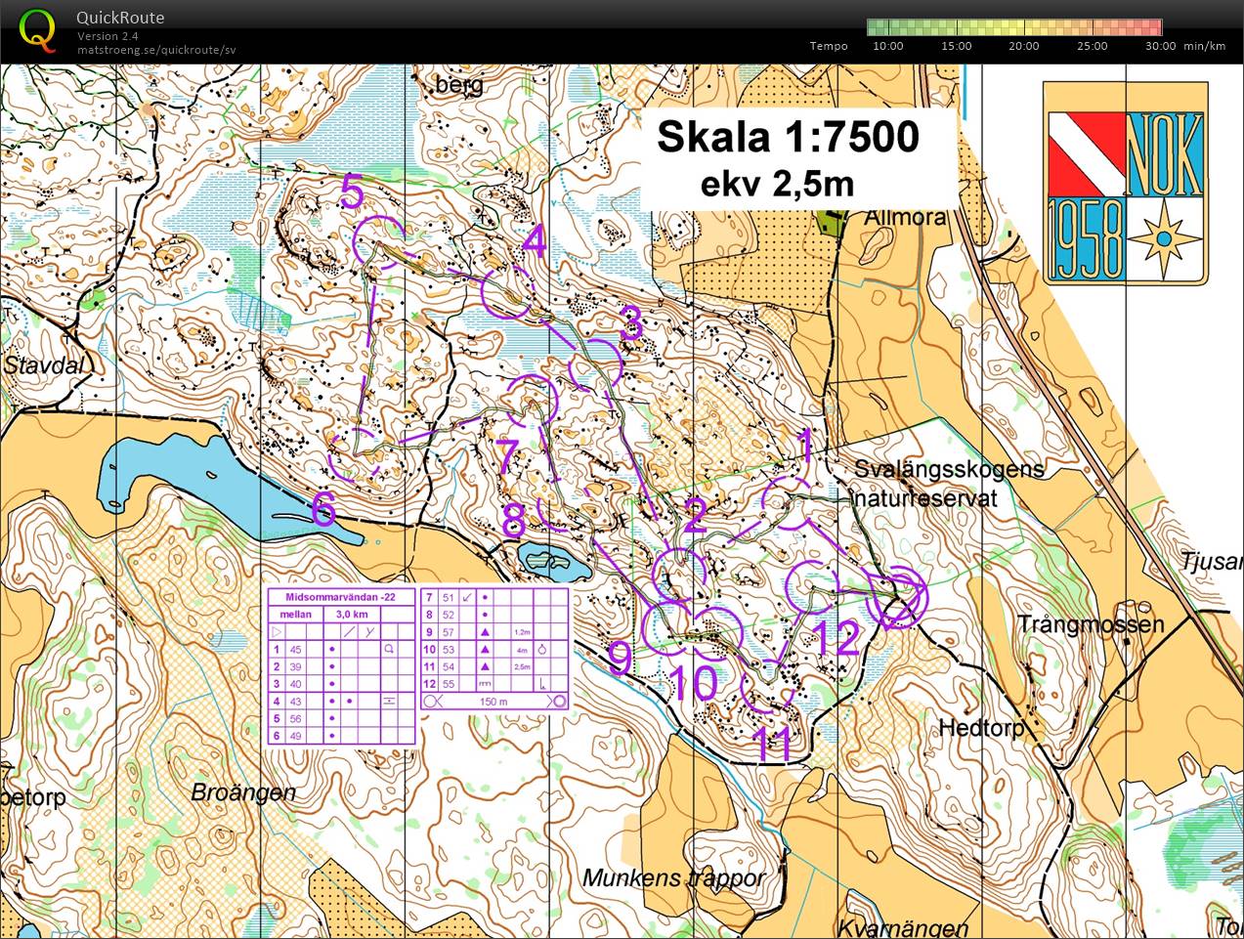Click the Munkens trappor label
The image size is (1244, 939).
[x=674, y=878]
